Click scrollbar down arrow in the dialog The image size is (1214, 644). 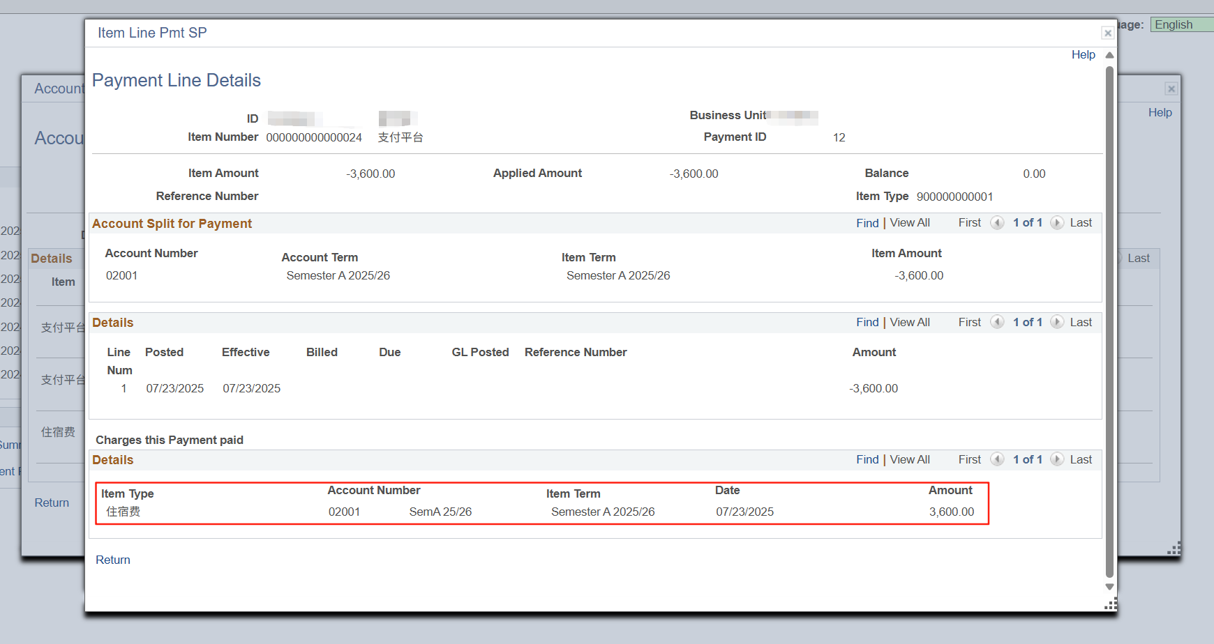tap(1109, 587)
